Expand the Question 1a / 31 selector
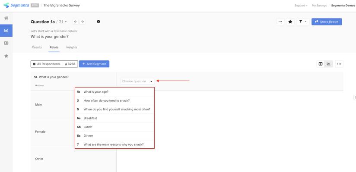 pyautogui.click(x=49, y=22)
